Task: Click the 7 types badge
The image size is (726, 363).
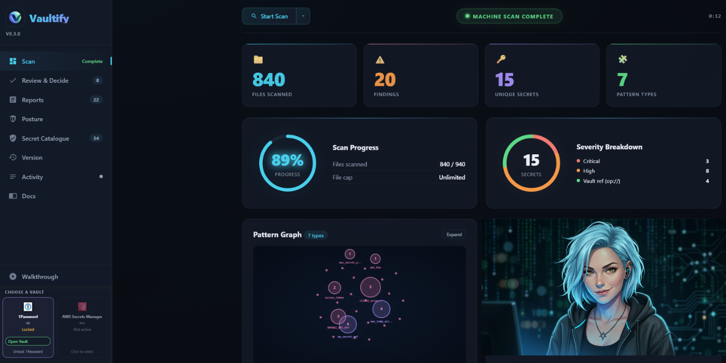Action: click(x=316, y=235)
